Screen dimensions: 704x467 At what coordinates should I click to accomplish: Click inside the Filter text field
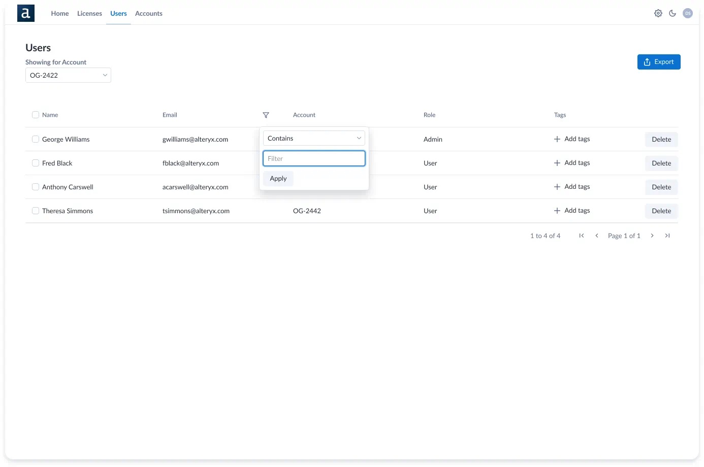click(x=313, y=158)
